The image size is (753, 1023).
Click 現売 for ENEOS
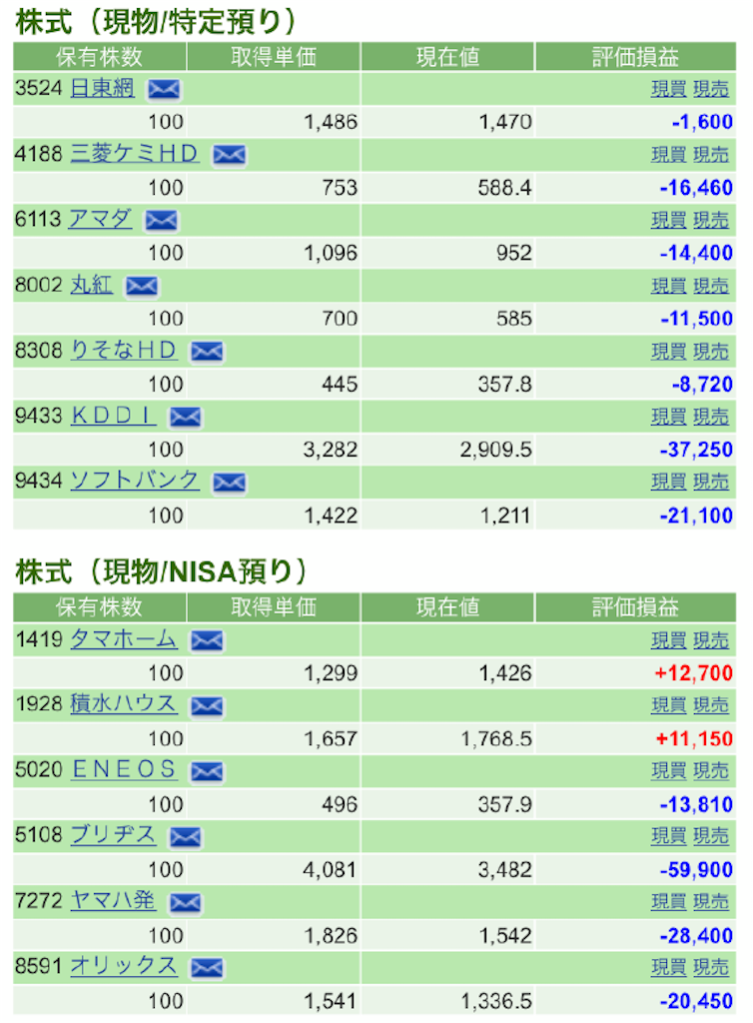(x=711, y=771)
